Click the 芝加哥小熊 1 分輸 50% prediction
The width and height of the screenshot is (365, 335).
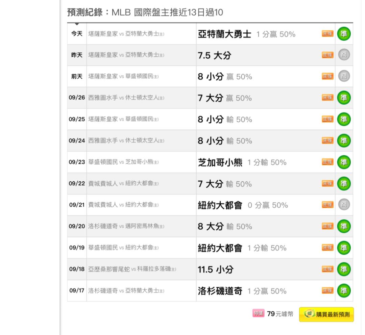point(242,162)
